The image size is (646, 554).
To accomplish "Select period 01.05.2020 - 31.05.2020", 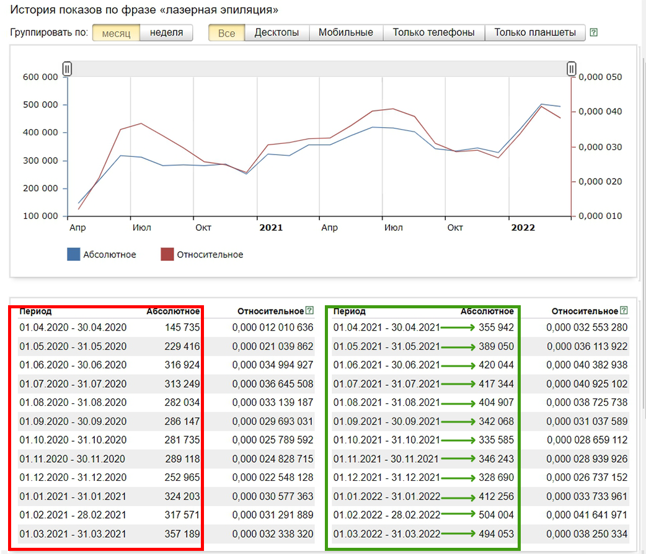I will pyautogui.click(x=73, y=346).
